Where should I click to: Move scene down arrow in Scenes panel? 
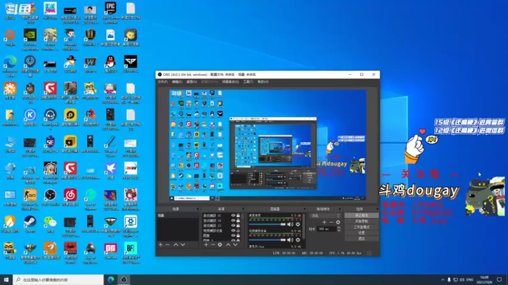point(183,245)
